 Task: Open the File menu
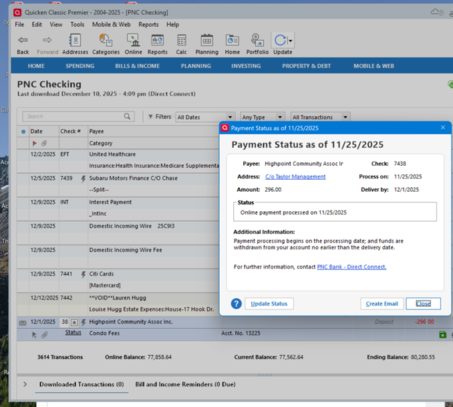(x=19, y=25)
